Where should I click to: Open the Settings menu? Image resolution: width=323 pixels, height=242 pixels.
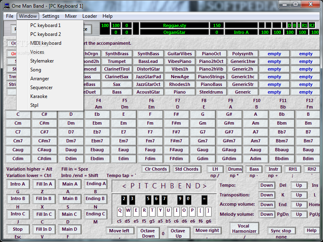pos(51,16)
